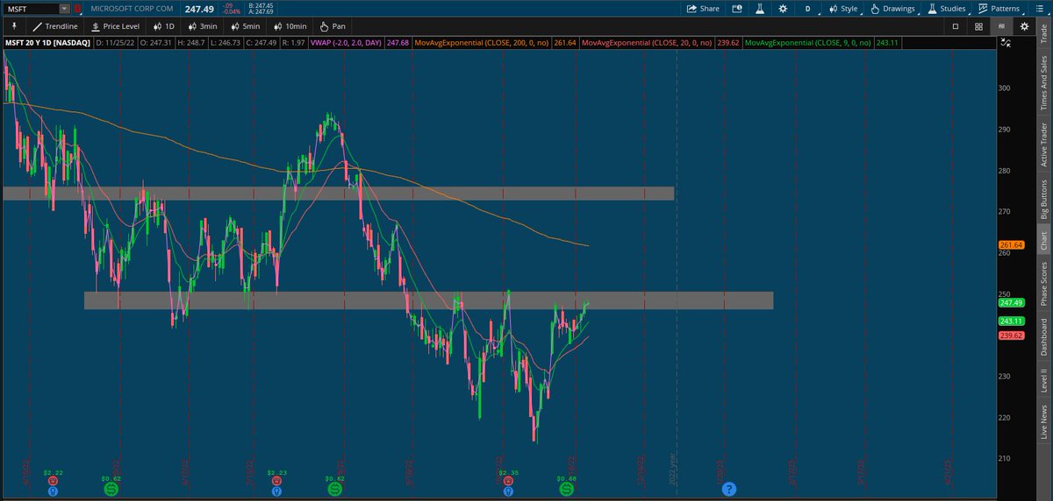
Task: Click the MSFT 20 Y 1D [NASDAQ] chart title
Action: (x=49, y=43)
